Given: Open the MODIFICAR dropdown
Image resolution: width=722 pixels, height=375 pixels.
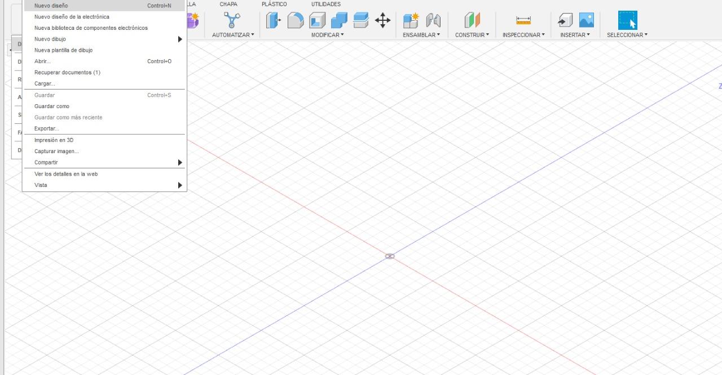Looking at the screenshot, I should (327, 35).
